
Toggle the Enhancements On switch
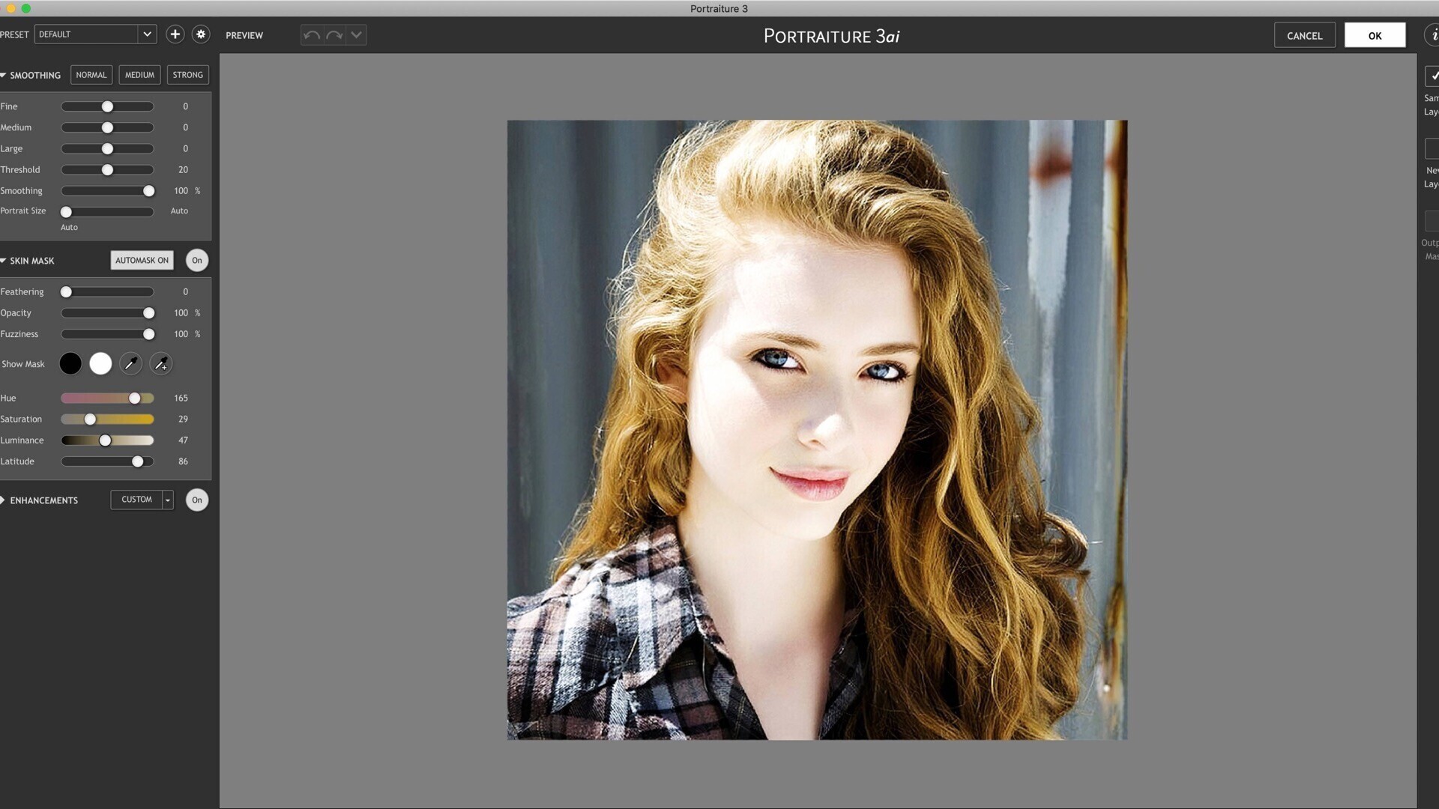[197, 500]
